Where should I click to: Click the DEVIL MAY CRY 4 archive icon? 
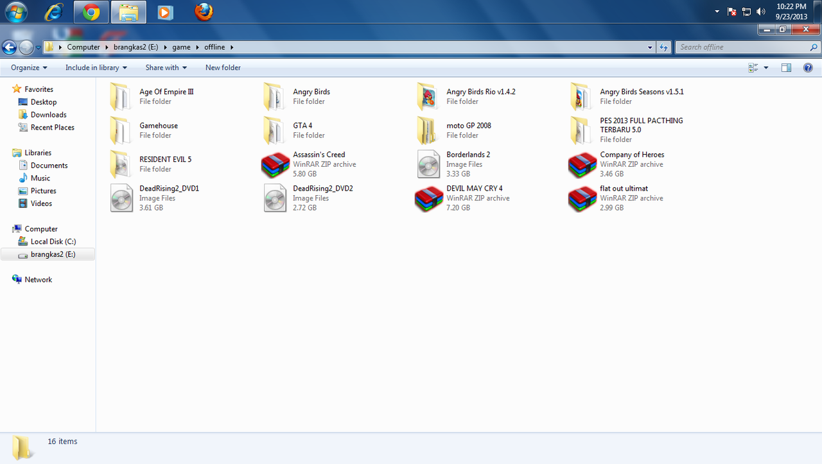[x=428, y=200]
